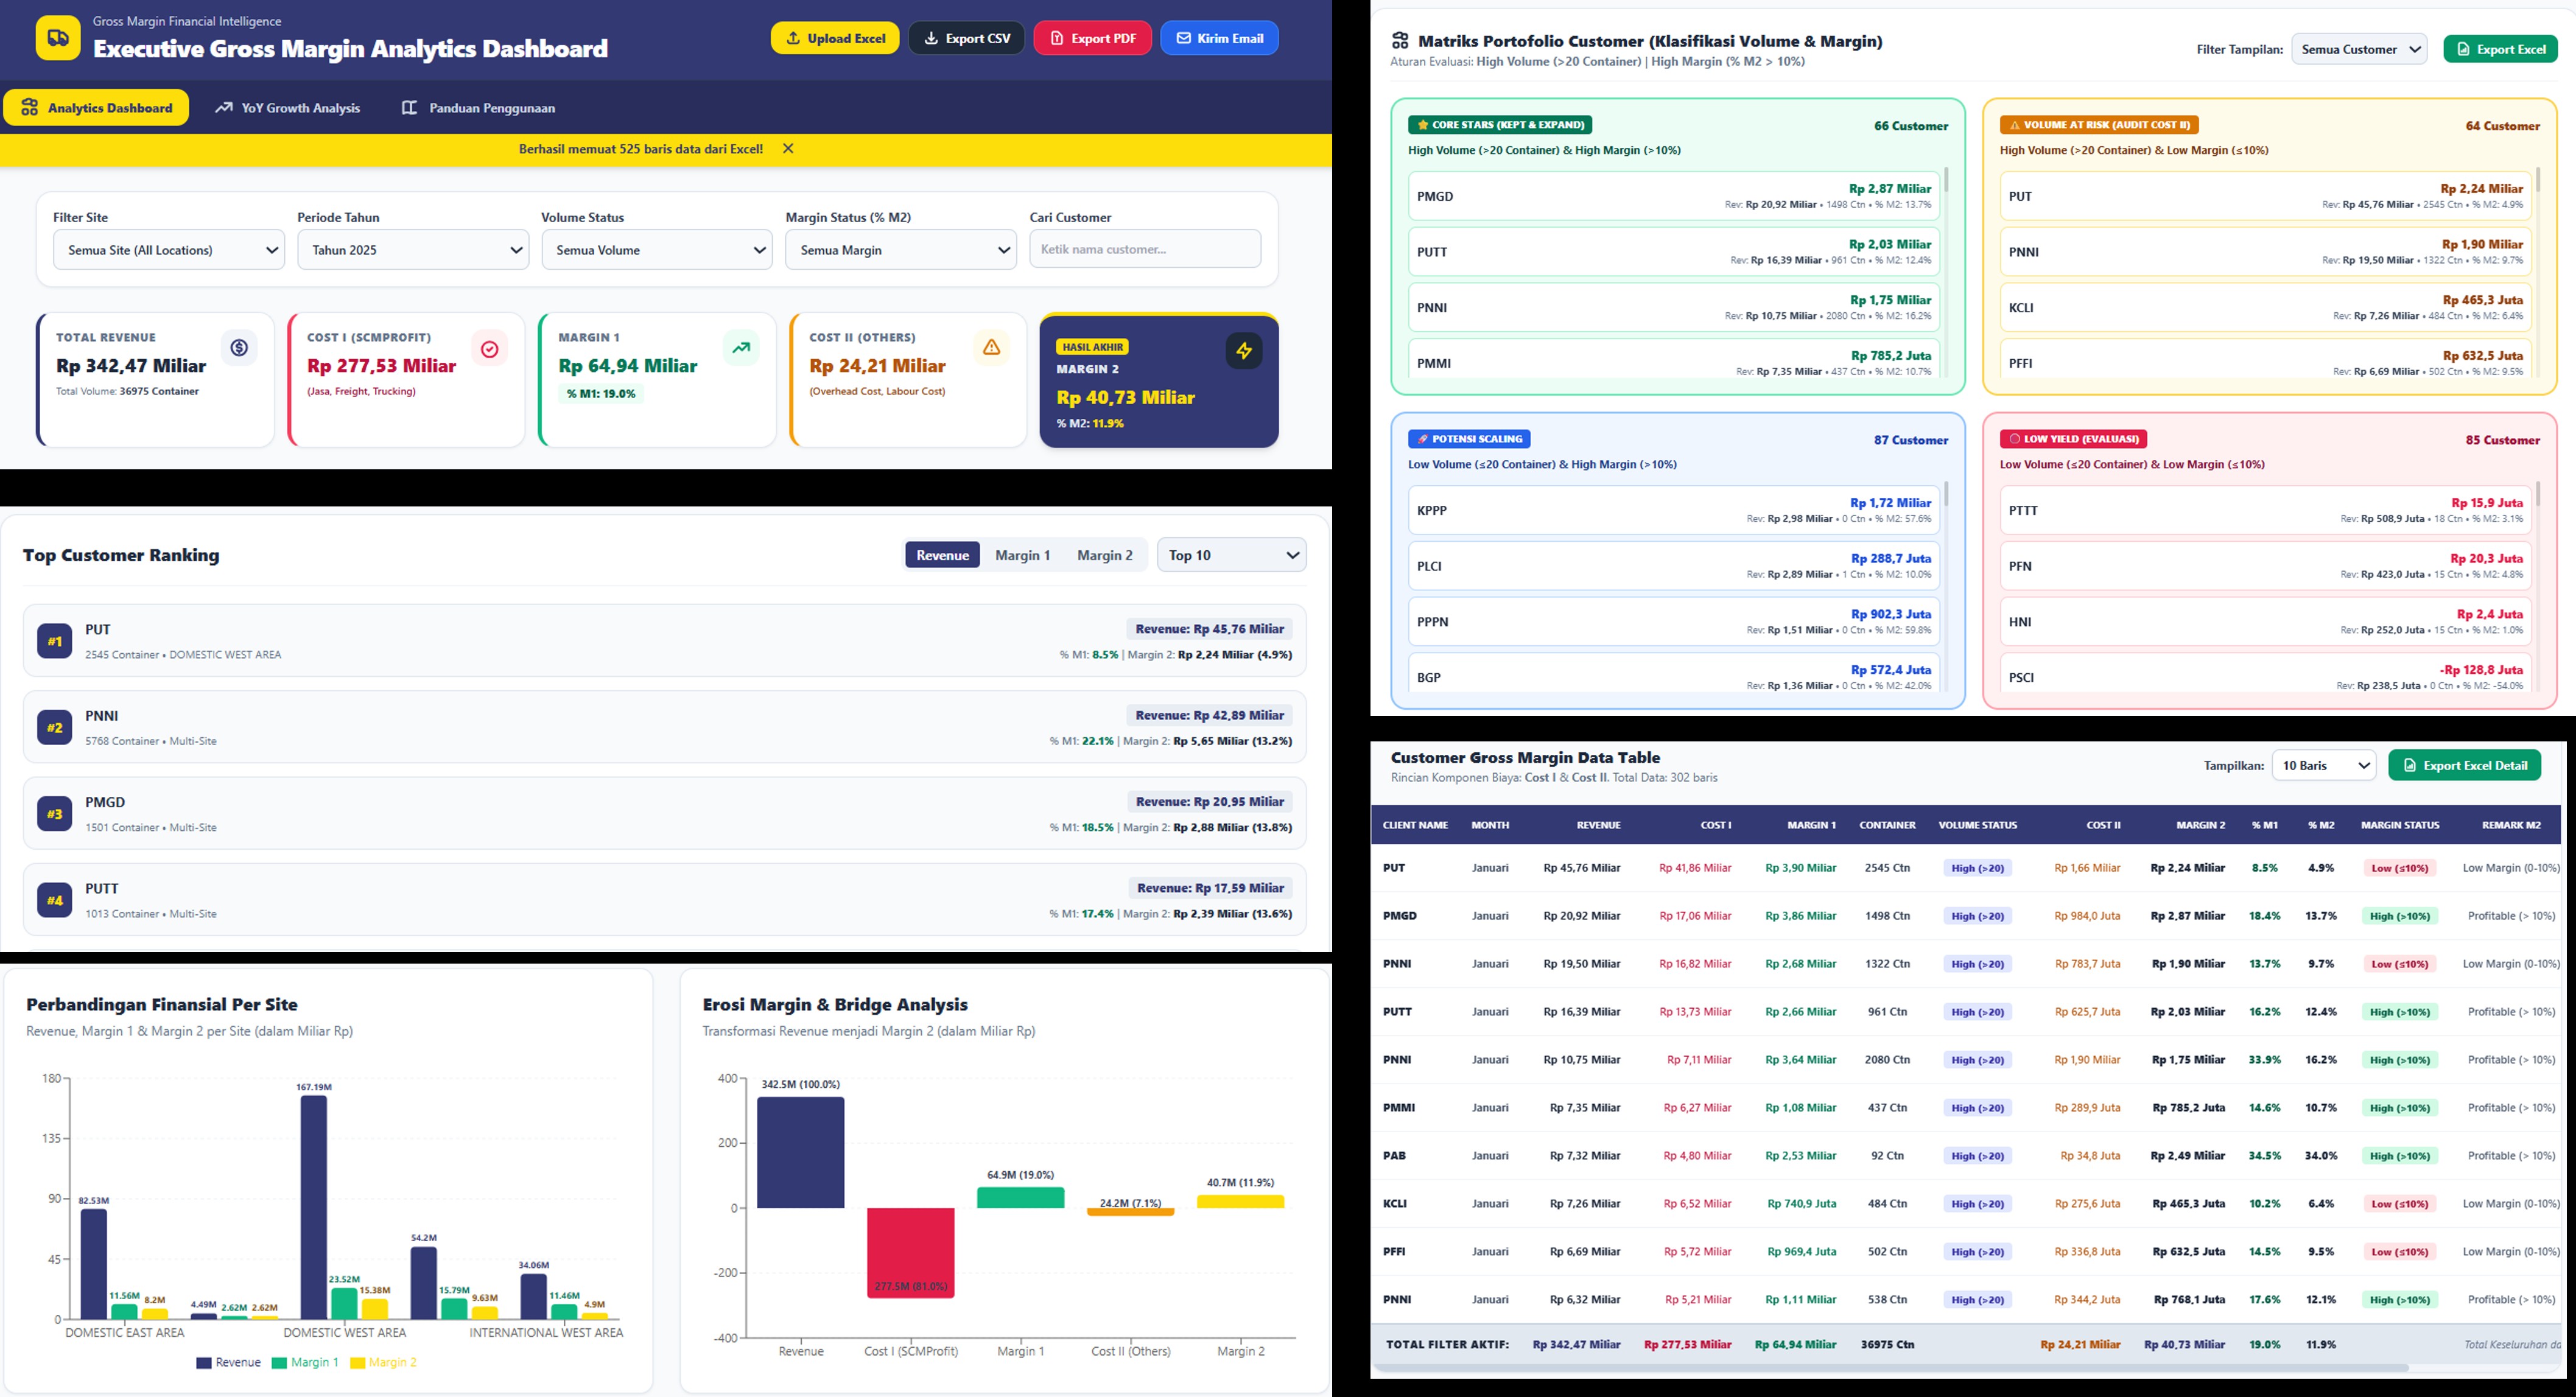Screen dimensions: 2576x1397
Task: Click the dashboard truck logo icon
Action: click(58, 38)
